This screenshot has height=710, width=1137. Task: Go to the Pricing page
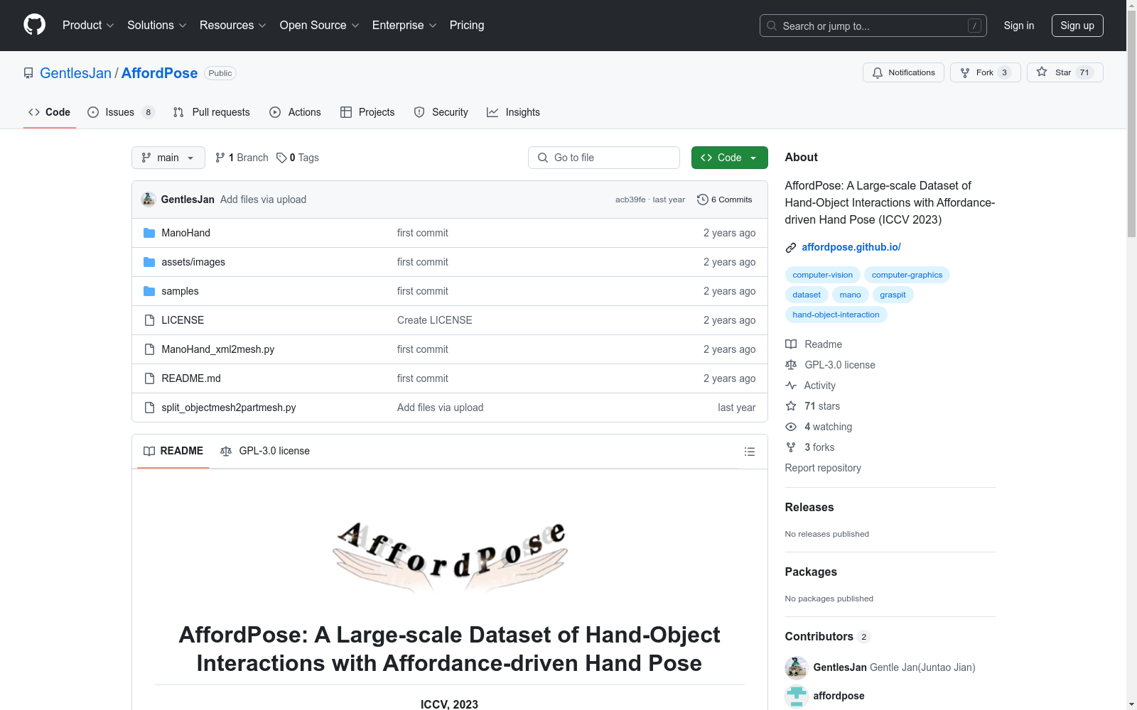467,26
